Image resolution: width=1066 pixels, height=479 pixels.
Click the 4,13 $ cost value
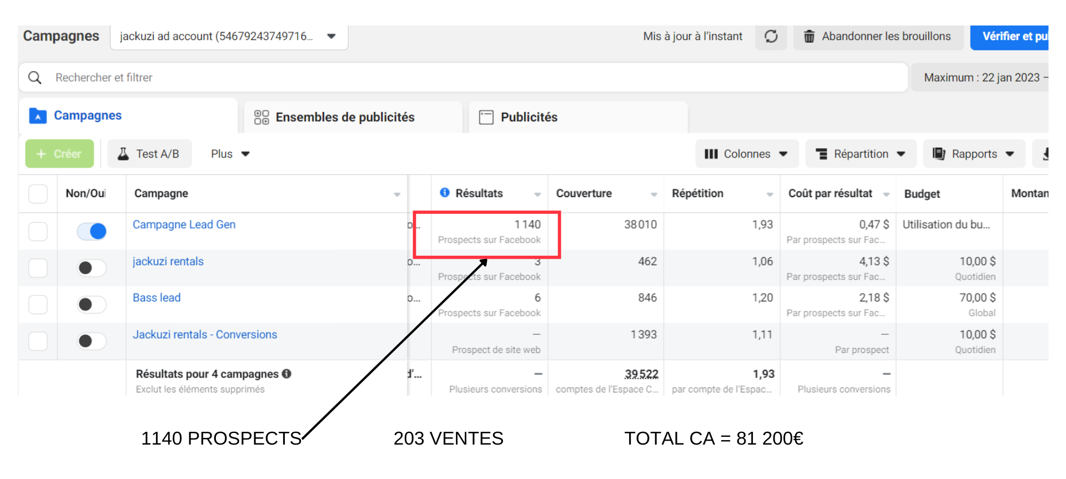(874, 261)
